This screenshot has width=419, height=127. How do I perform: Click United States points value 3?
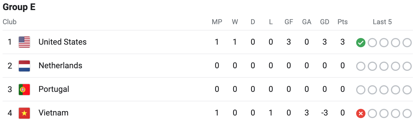click(343, 42)
